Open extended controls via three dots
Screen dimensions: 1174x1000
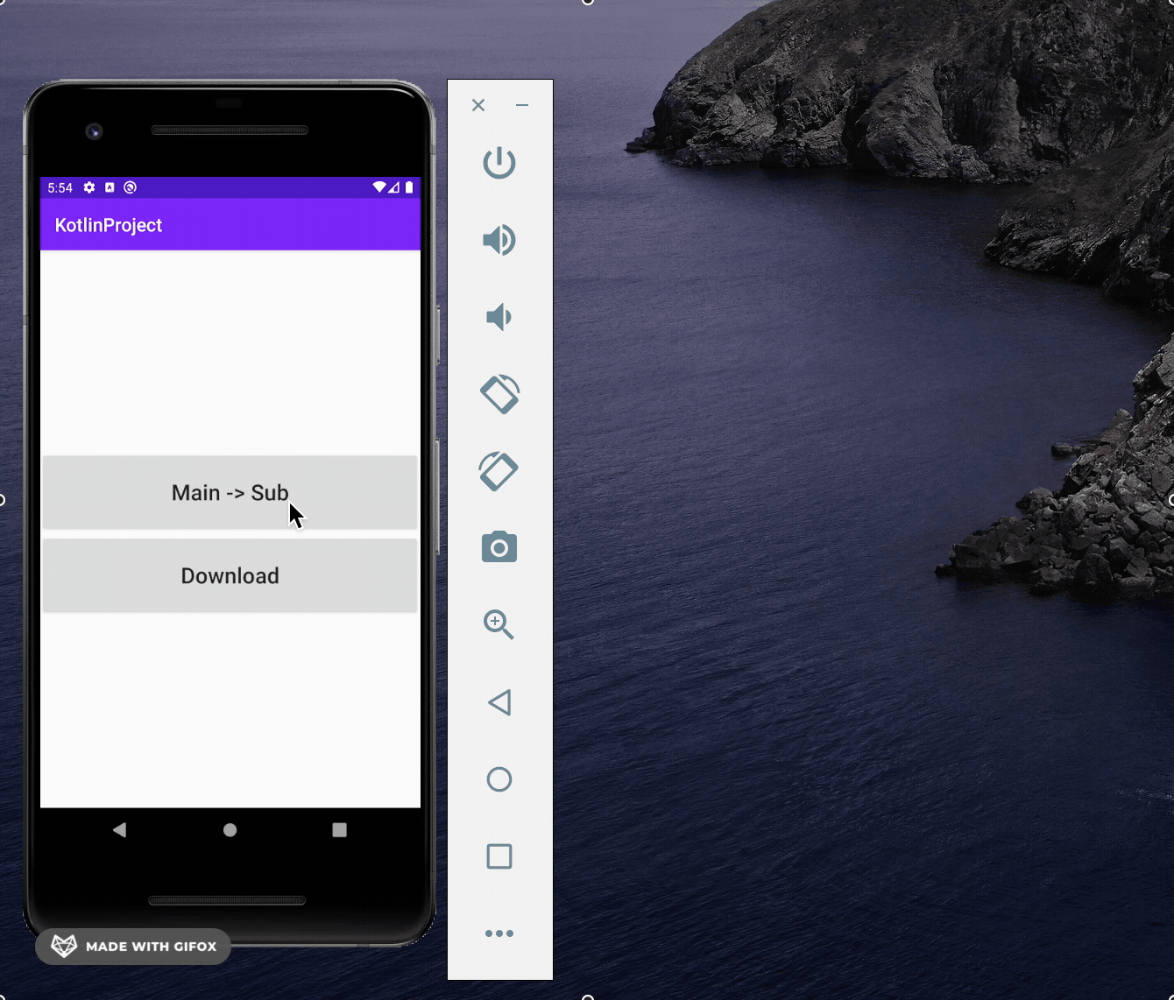point(499,933)
